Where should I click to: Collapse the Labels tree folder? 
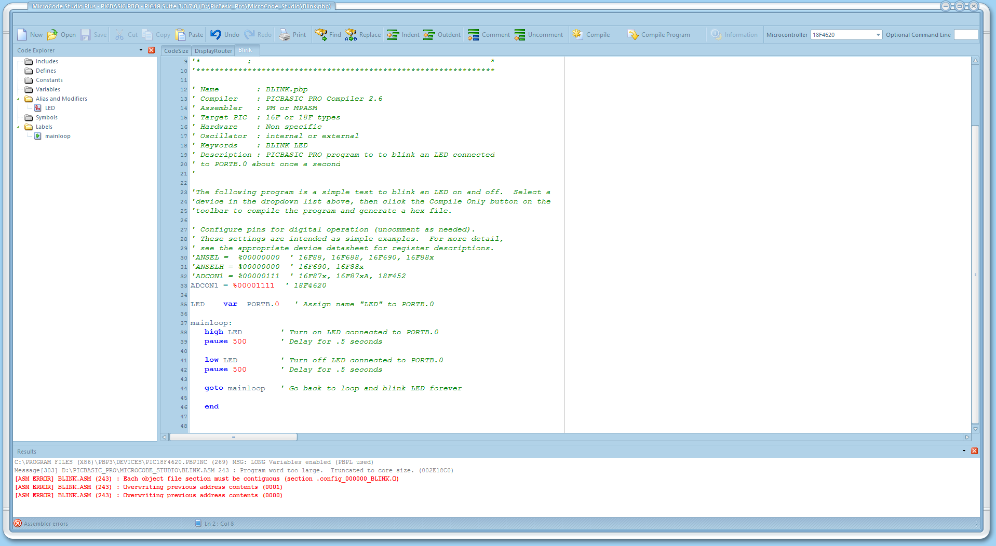coord(19,127)
